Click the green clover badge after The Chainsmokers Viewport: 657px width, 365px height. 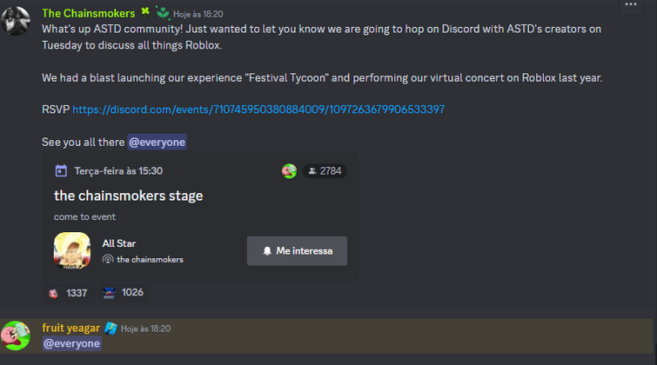pos(145,12)
